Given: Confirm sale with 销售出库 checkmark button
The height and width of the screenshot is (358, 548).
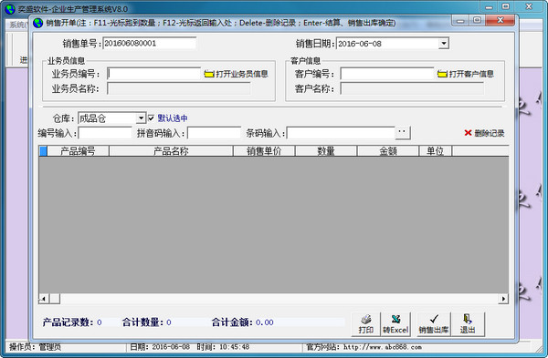Looking at the screenshot, I should [x=434, y=324].
